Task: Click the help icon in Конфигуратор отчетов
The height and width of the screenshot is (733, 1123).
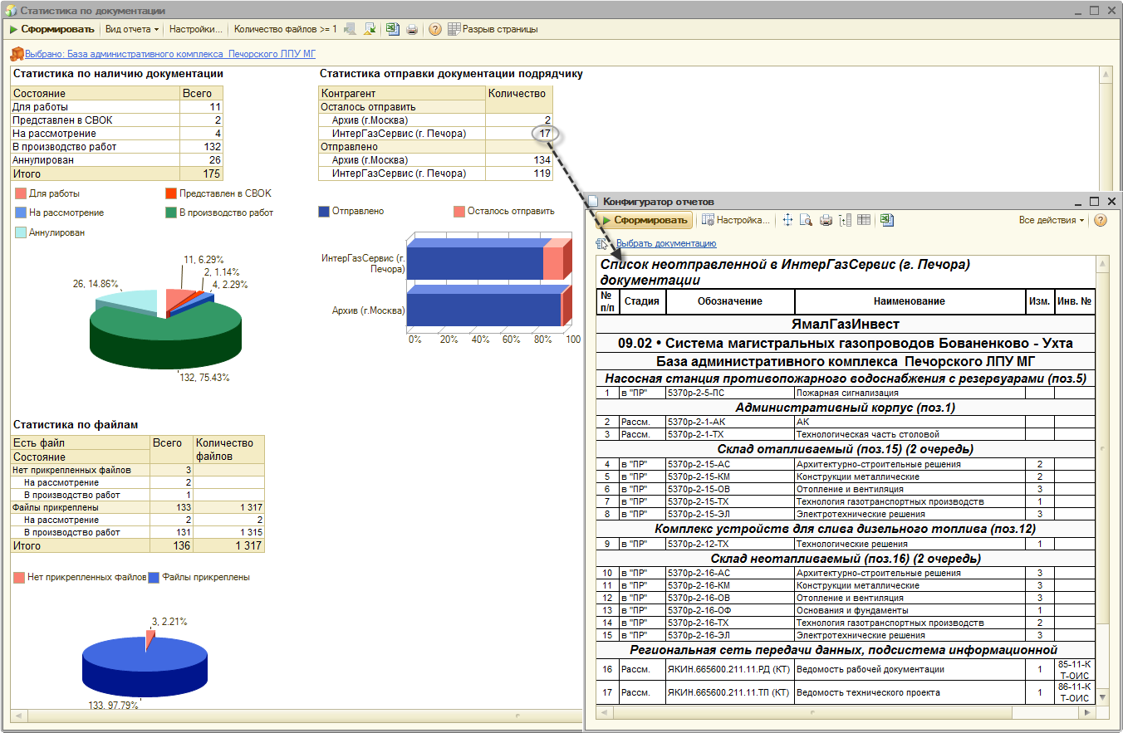Action: point(1101,220)
